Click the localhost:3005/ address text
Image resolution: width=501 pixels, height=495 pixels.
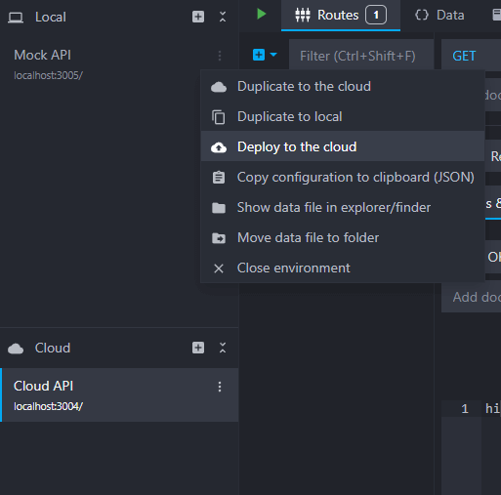(48, 75)
